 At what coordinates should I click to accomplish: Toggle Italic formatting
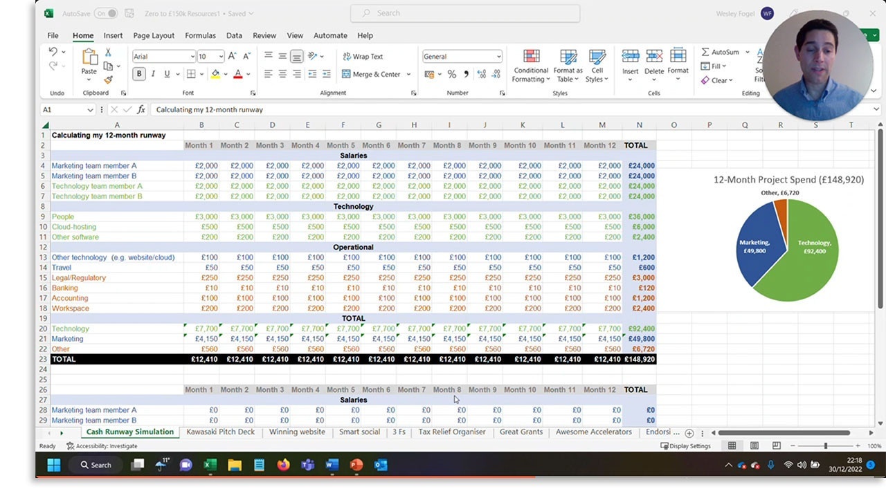pos(153,74)
